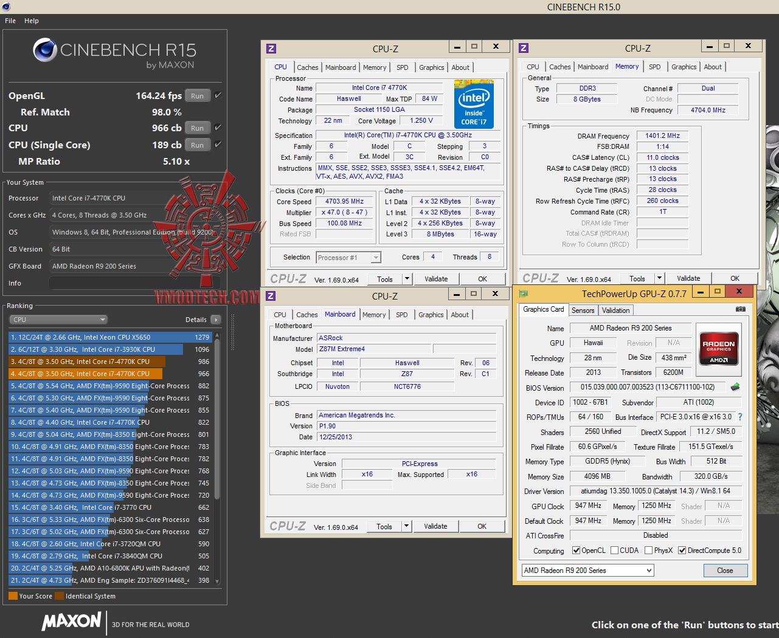Viewport: 779px width, 638px height.
Task: Open the CPU tab in the CPU-Z Memory-tab window
Action: pyautogui.click(x=533, y=67)
